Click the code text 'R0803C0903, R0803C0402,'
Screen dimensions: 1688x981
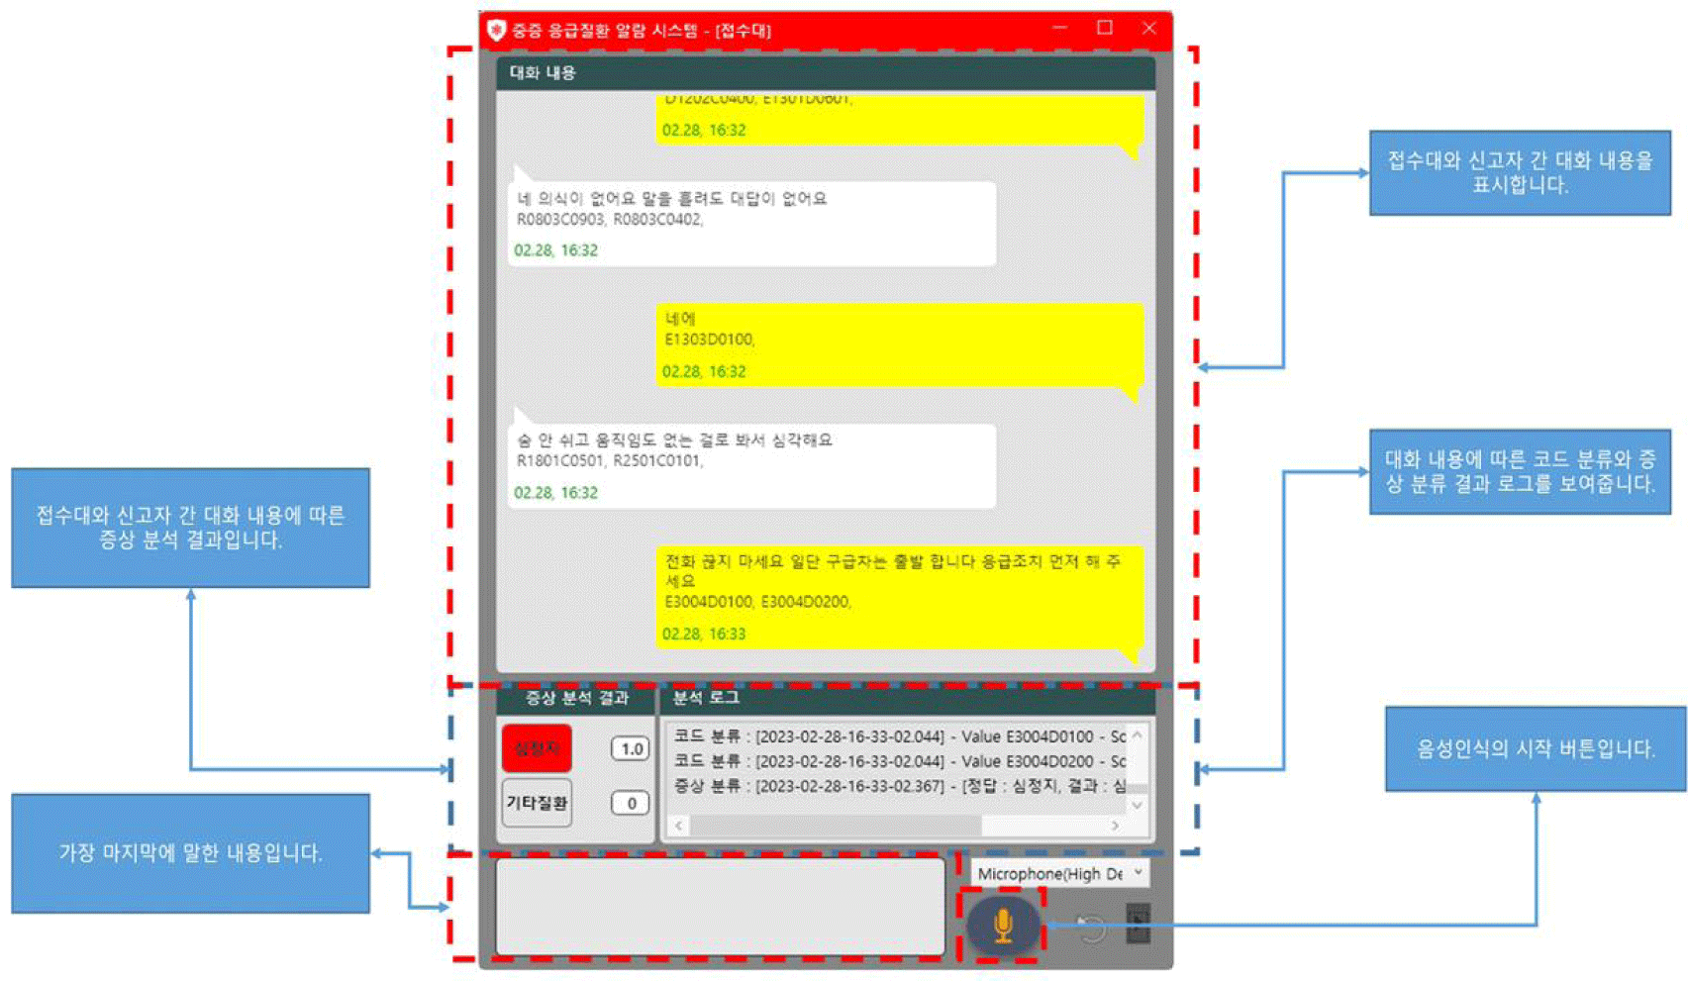pyautogui.click(x=610, y=220)
